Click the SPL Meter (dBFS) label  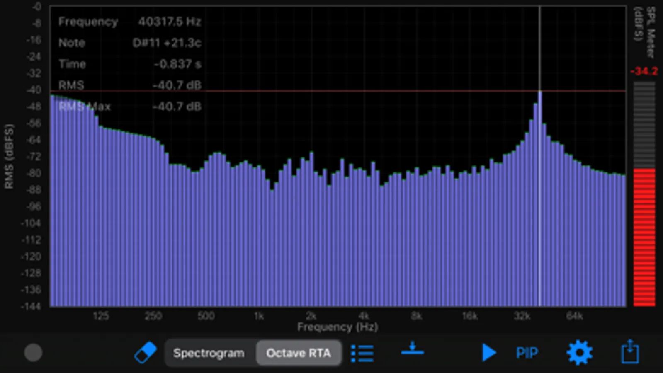[x=645, y=31]
